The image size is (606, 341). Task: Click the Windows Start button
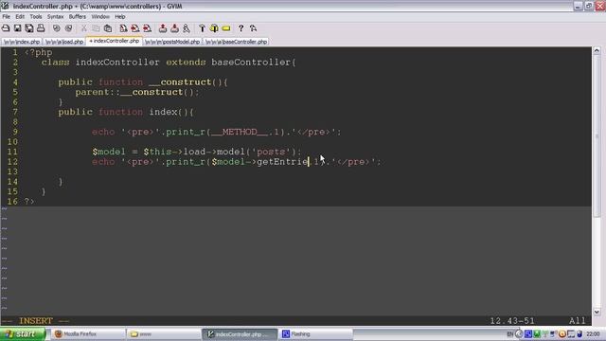pos(23,334)
